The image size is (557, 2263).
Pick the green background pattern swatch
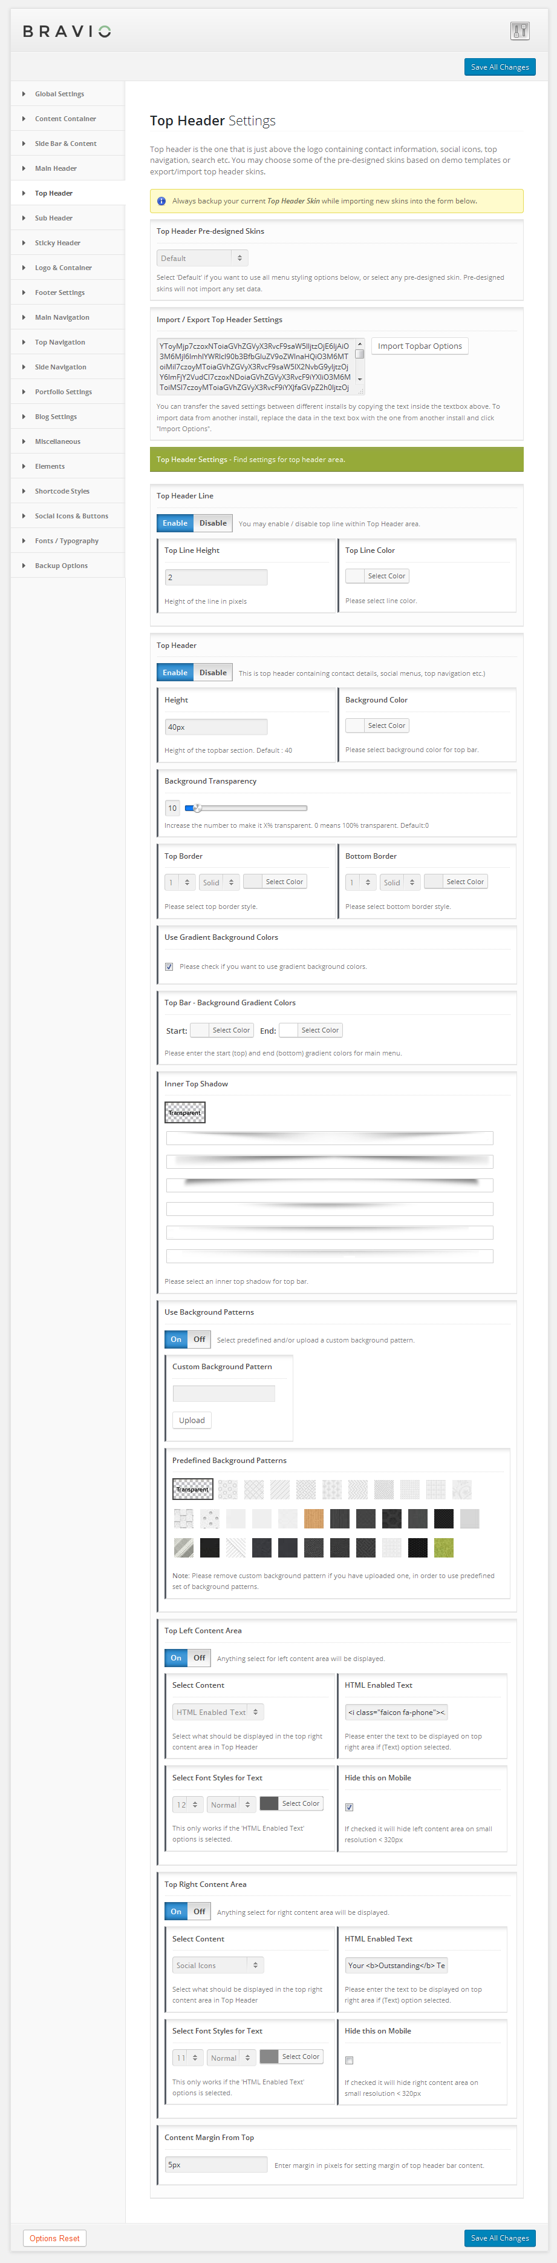[x=444, y=1547]
